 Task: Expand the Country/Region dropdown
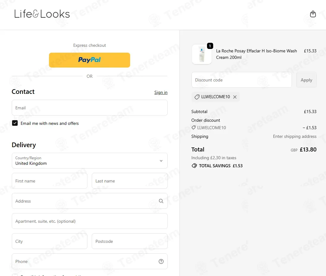point(90,161)
